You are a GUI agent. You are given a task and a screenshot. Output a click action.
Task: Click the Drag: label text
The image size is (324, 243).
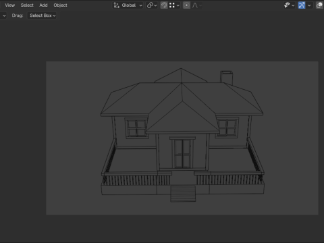tap(18, 16)
